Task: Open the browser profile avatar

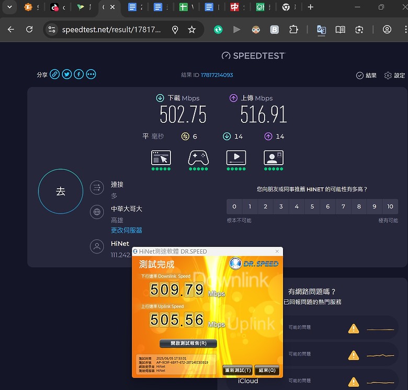Action: click(x=387, y=29)
